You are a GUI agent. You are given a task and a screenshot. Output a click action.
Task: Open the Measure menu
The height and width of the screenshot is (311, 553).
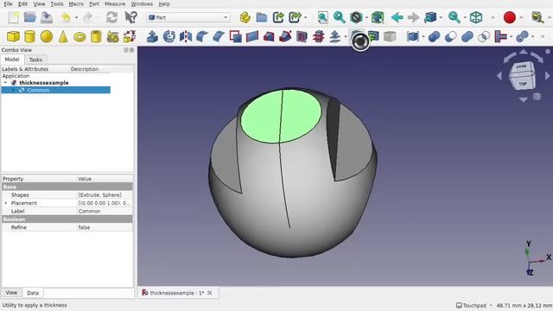pyautogui.click(x=115, y=3)
